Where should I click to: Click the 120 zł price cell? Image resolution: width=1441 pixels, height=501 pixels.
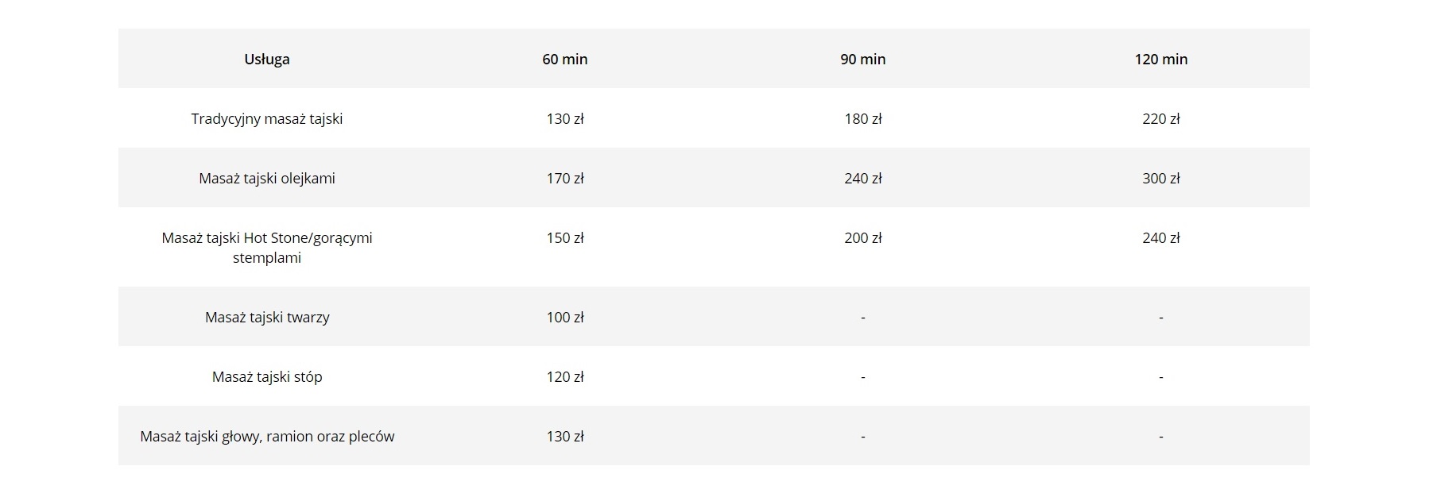(565, 377)
